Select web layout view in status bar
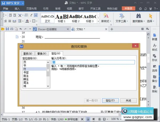 99,119
